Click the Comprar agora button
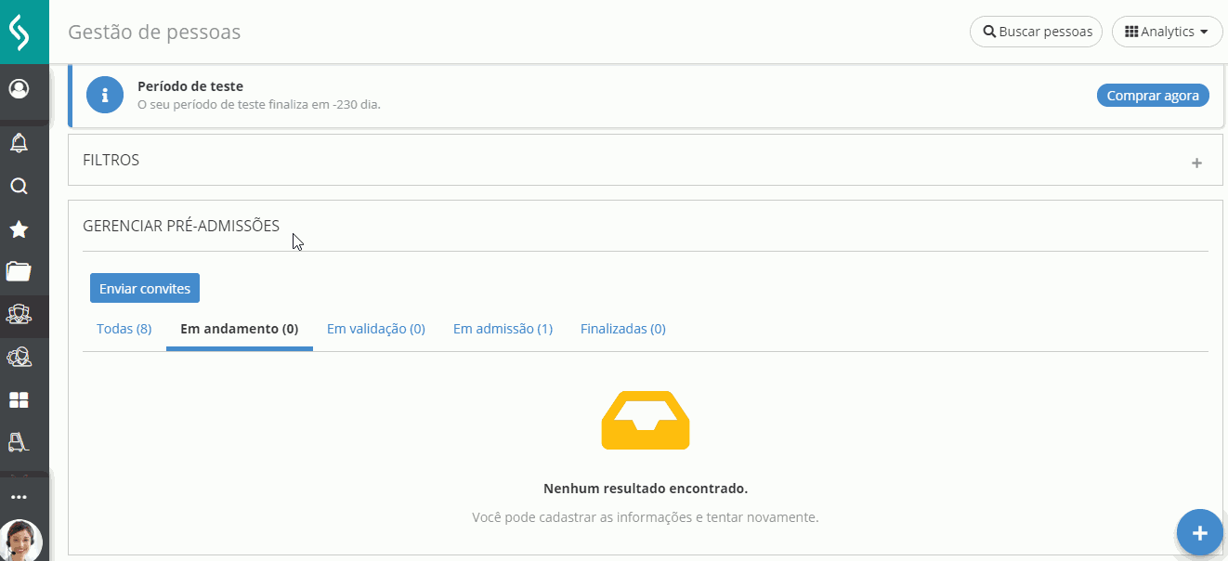The height and width of the screenshot is (561, 1228). point(1153,95)
